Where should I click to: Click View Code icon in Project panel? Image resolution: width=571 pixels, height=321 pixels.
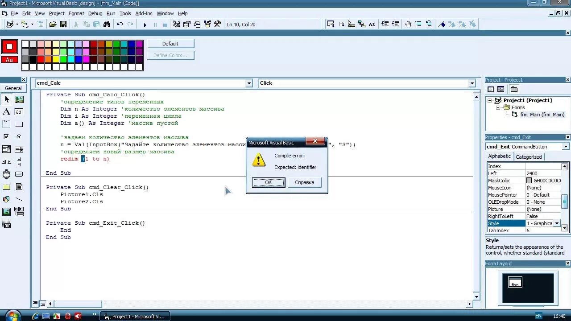coord(491,89)
